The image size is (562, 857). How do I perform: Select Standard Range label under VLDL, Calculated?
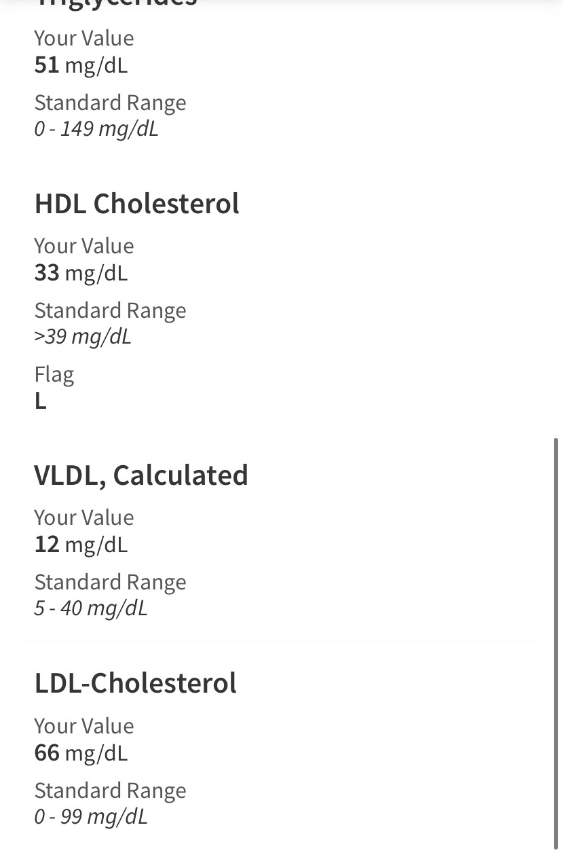[x=110, y=582]
